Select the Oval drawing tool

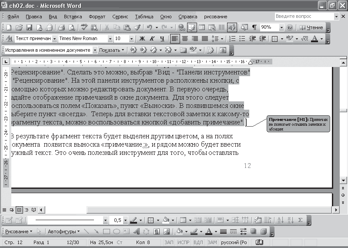(x=116, y=231)
